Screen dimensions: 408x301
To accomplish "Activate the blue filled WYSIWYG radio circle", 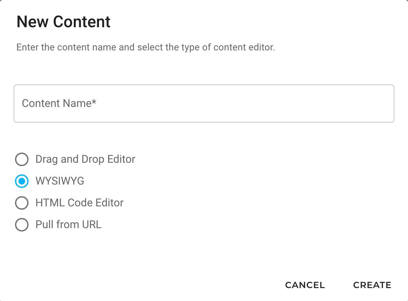I will tap(22, 181).
